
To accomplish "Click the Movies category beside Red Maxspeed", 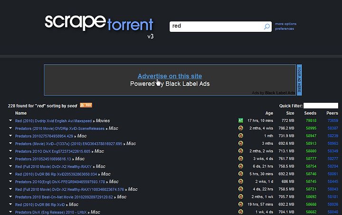I will point(103,121).
